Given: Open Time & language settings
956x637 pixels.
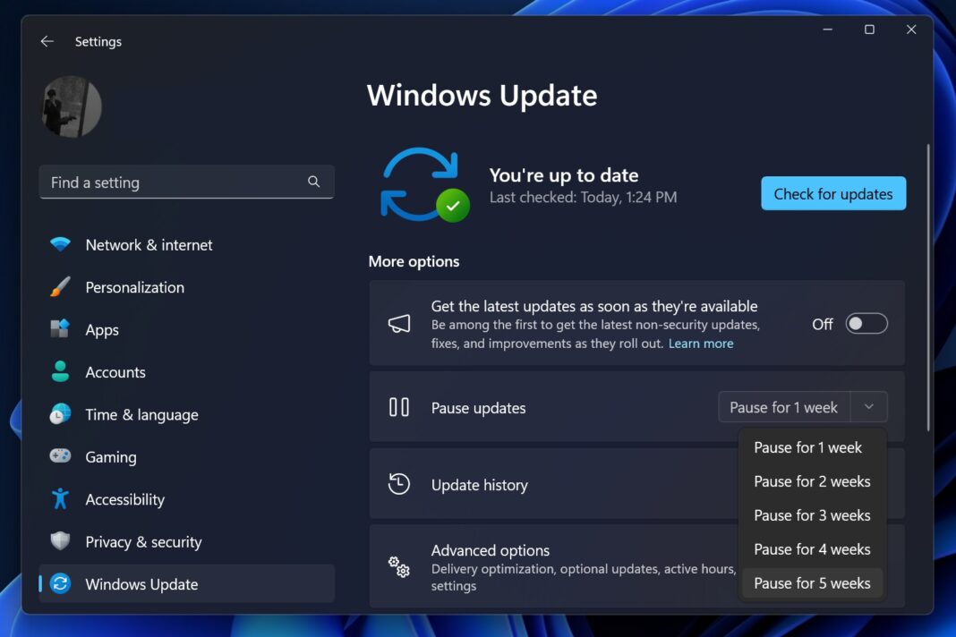Looking at the screenshot, I should point(186,414).
